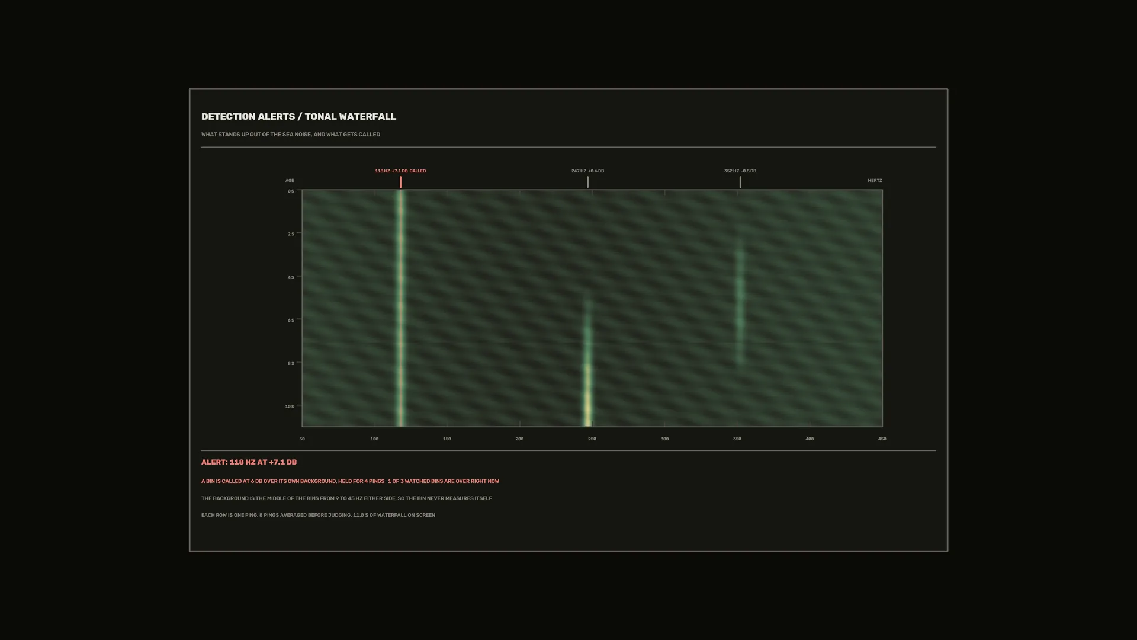1137x640 pixels.
Task: Click the '200' frequency axis label
Action: (519, 439)
